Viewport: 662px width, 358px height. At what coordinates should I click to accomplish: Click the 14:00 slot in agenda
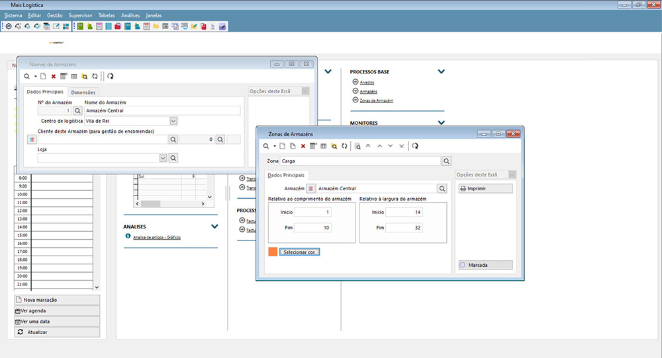tap(62, 227)
